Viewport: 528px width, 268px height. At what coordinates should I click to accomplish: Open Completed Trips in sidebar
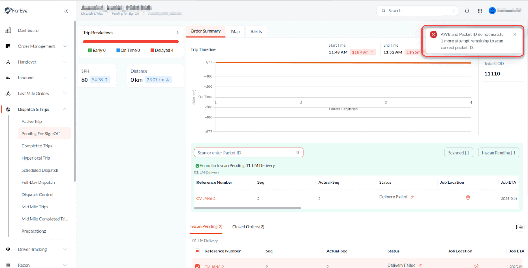coord(37,146)
